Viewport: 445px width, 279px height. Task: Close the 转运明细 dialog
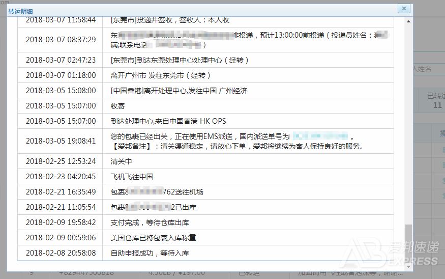(x=403, y=9)
